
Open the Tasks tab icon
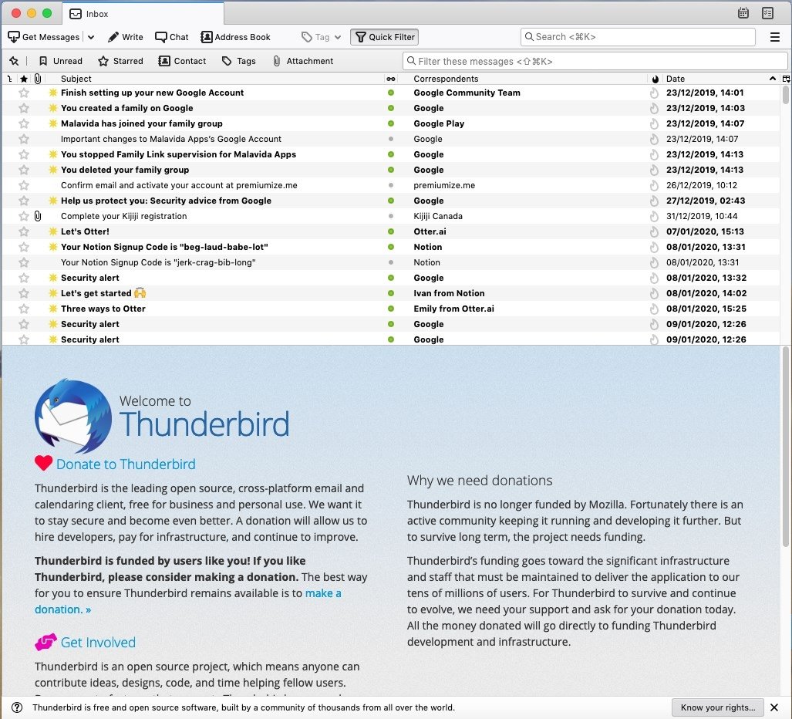point(767,13)
